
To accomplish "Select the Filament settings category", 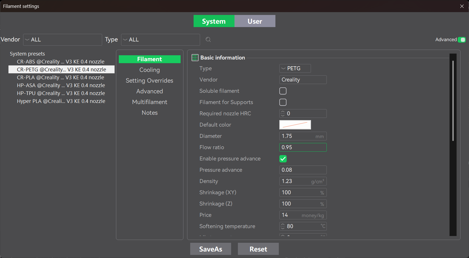I will (x=150, y=59).
